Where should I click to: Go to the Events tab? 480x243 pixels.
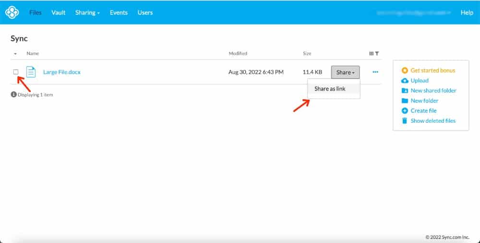[119, 12]
